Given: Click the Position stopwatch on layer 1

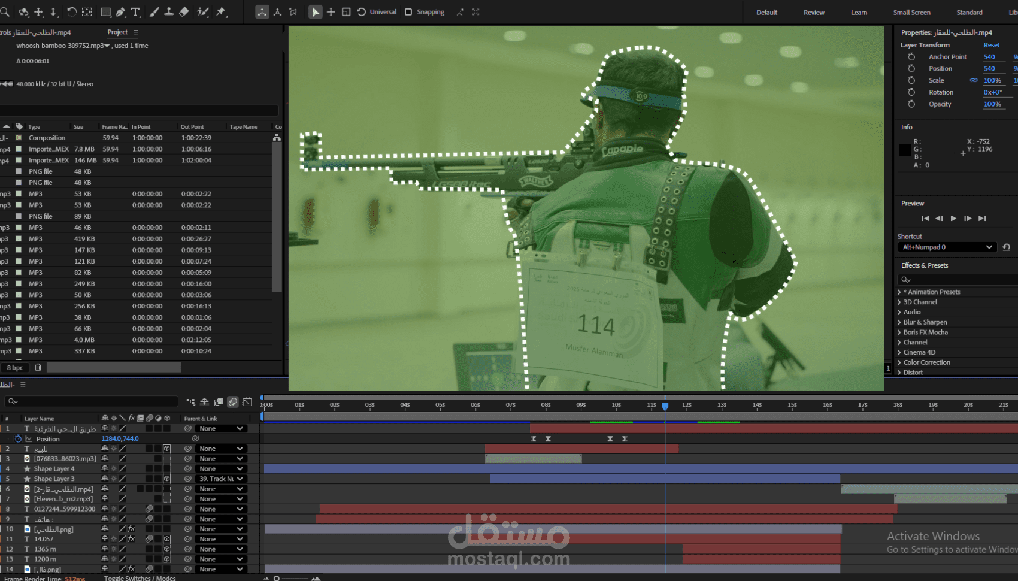Looking at the screenshot, I should 18,439.
